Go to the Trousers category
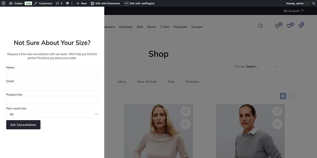 pos(197,27)
